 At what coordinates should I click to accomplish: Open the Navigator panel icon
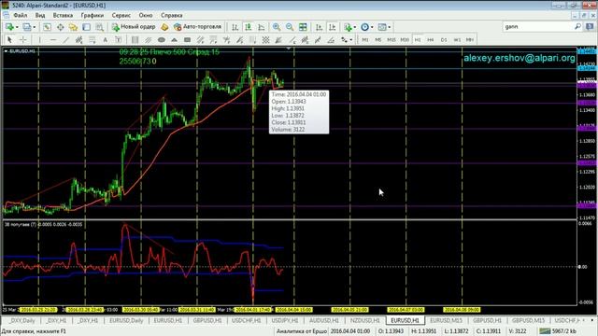[73, 27]
